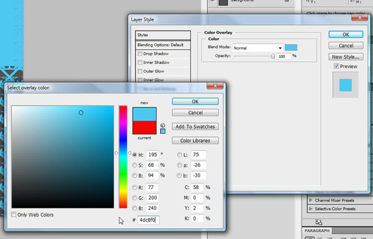Click the hex color input field
Image resolution: width=373 pixels, height=239 pixels.
click(x=149, y=220)
